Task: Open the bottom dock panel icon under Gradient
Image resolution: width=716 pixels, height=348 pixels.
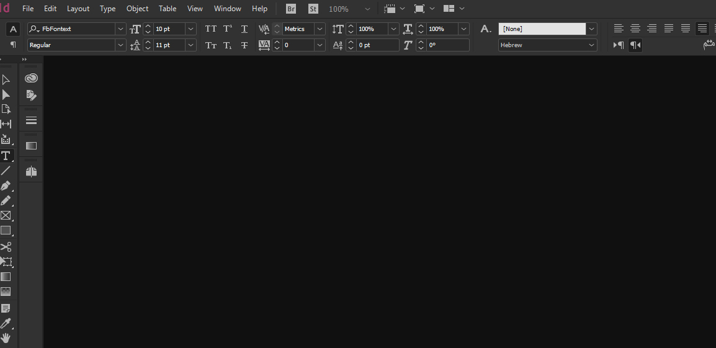Action: click(x=31, y=172)
